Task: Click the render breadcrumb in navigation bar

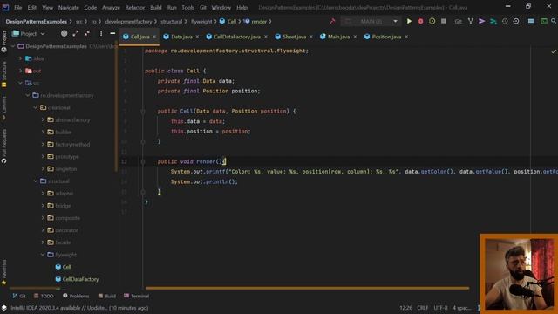Action: pyautogui.click(x=259, y=21)
